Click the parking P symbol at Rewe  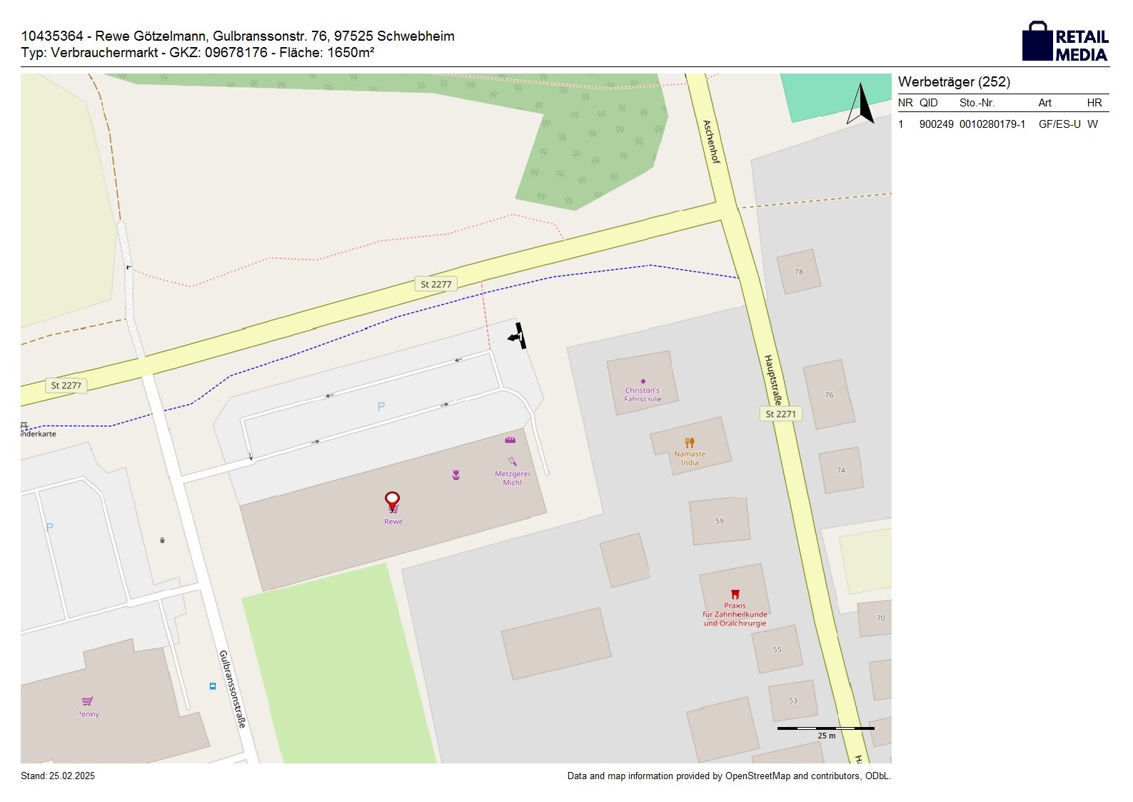point(381,406)
